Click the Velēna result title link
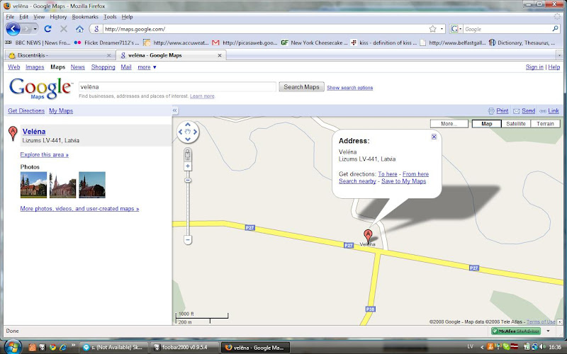 [34, 132]
